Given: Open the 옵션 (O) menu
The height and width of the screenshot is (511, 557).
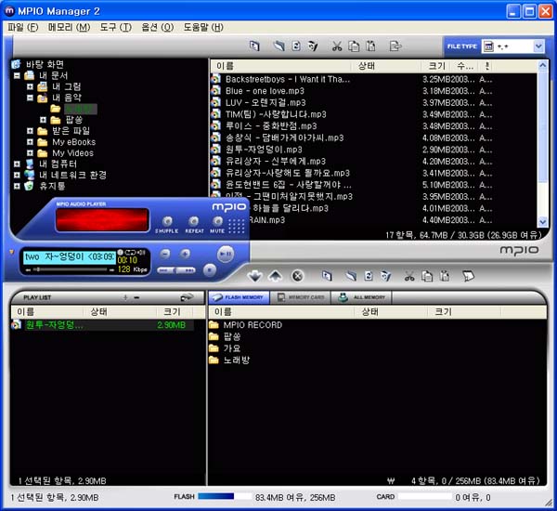Looking at the screenshot, I should [158, 27].
